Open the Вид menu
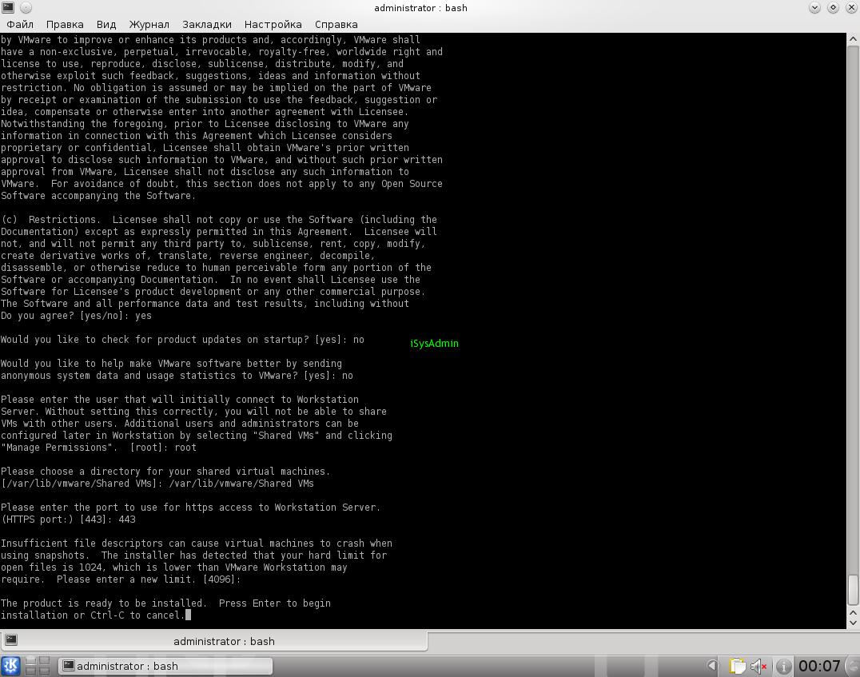The width and height of the screenshot is (860, 677). pos(106,24)
